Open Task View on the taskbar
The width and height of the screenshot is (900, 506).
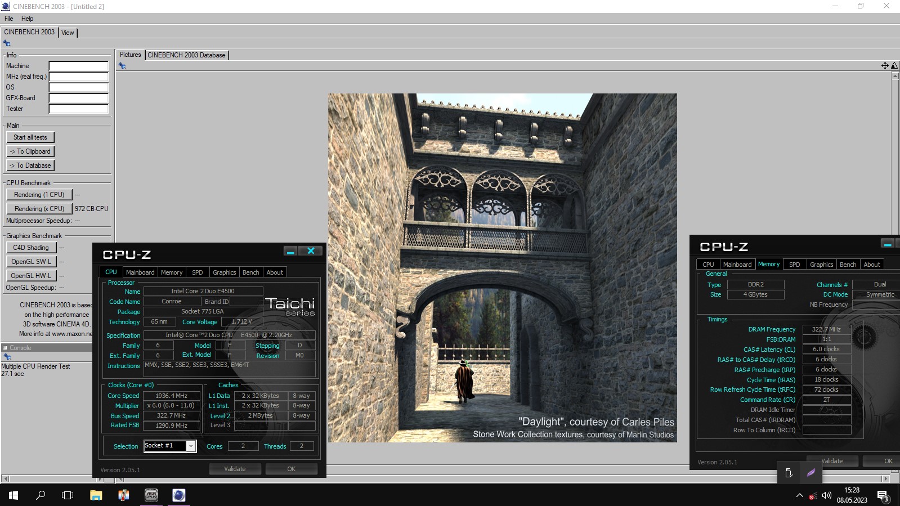(x=68, y=495)
